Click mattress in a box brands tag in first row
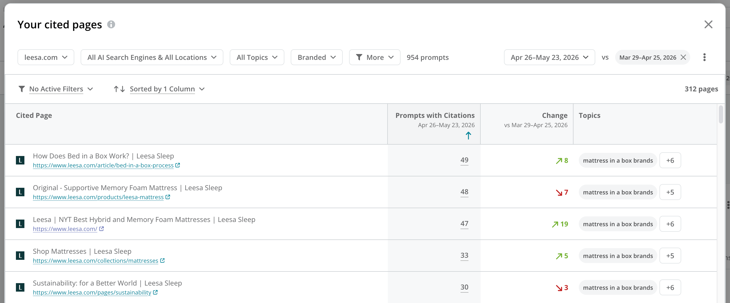This screenshot has width=730, height=303. point(618,161)
